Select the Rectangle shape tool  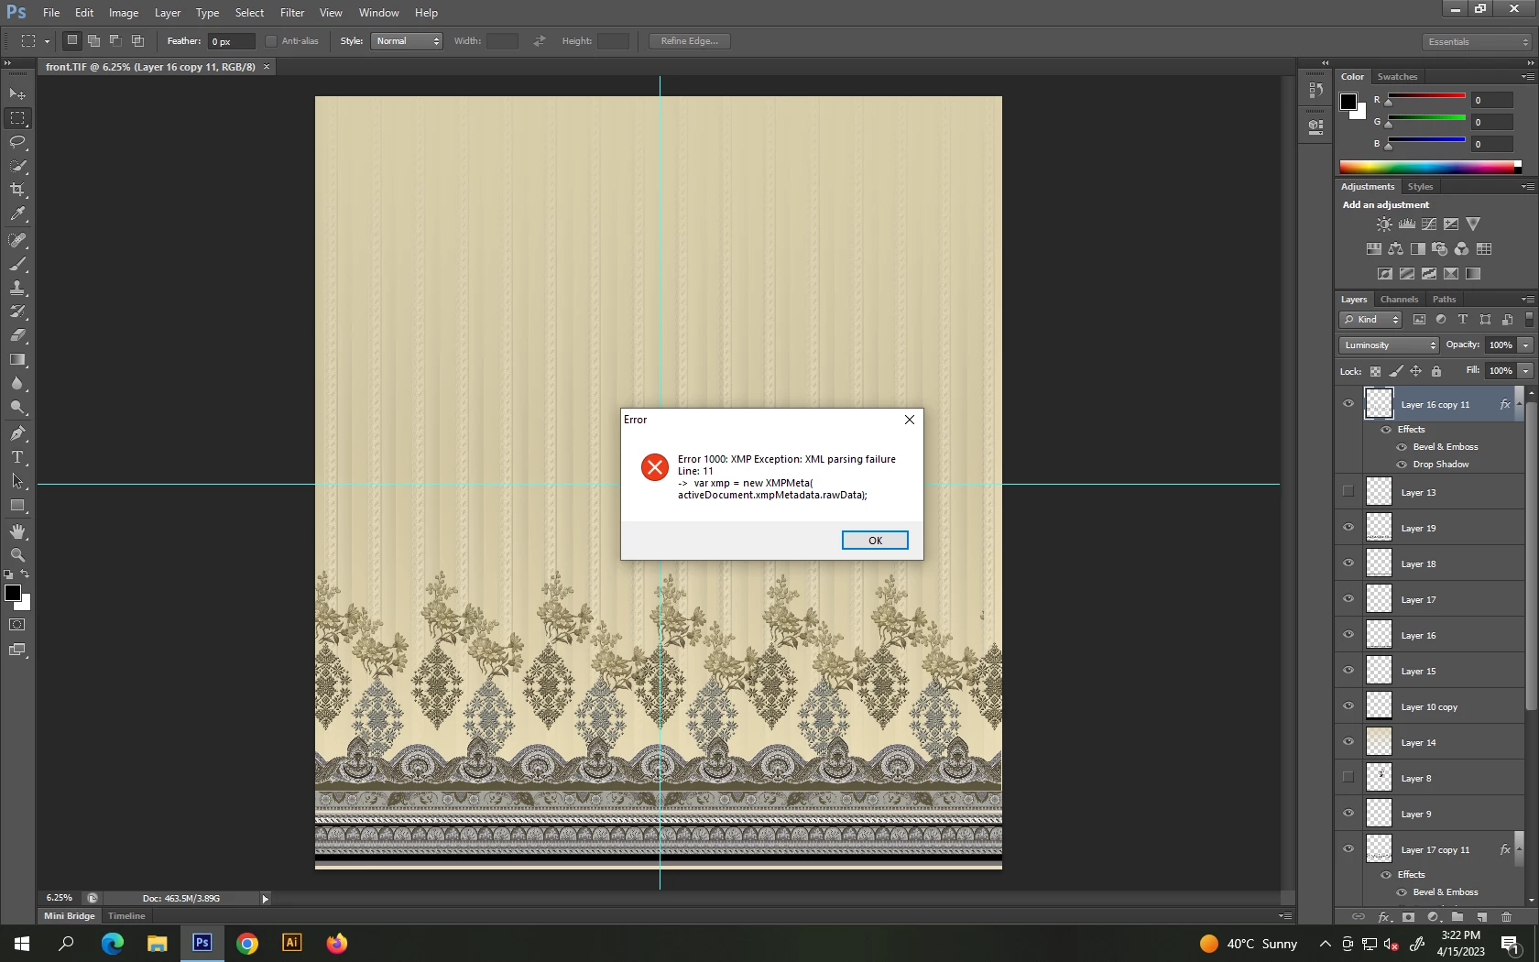tap(17, 505)
